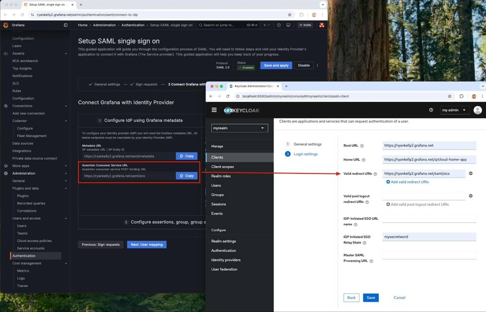486x312 pixels.
Task: Remove the post logout redirect URI entry
Action: pyautogui.click(x=471, y=196)
